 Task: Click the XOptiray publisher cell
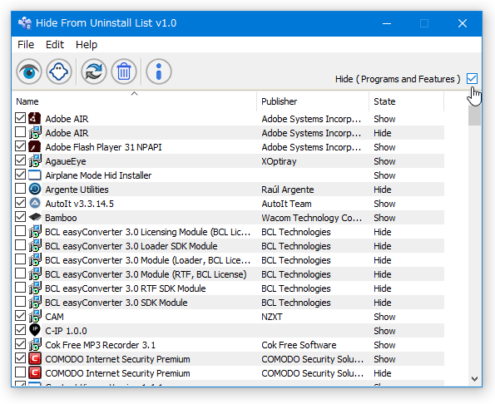pos(279,161)
